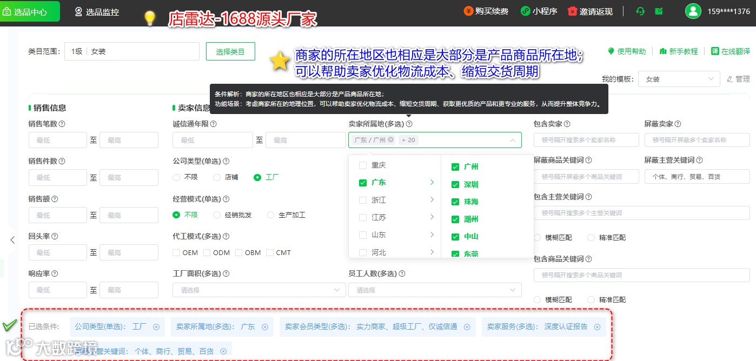Uncheck the 深圳 city checkbox

tap(455, 185)
